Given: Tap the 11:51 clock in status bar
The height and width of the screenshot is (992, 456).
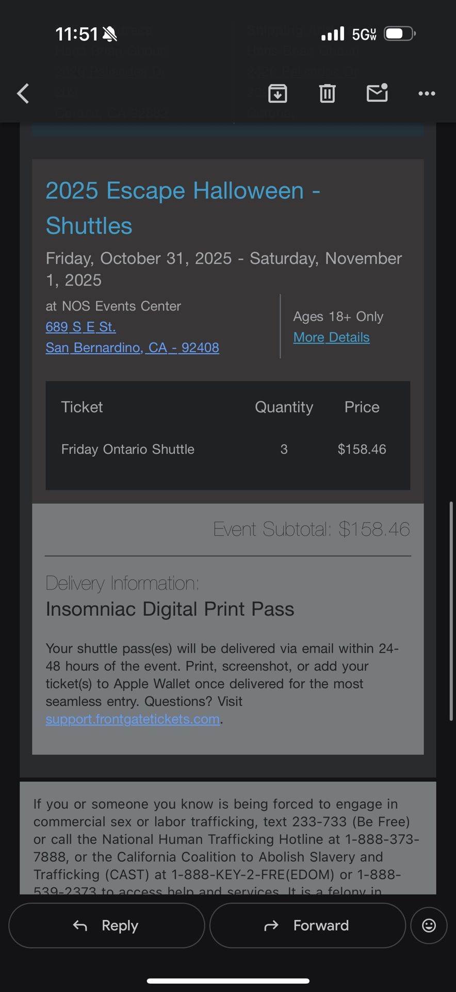Looking at the screenshot, I should [x=76, y=34].
